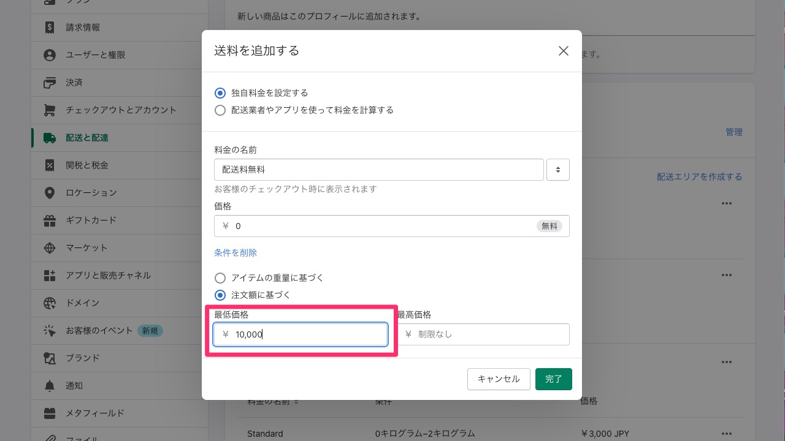Open ギフトカード settings menu item
Image resolution: width=785 pixels, height=441 pixels.
click(x=120, y=221)
